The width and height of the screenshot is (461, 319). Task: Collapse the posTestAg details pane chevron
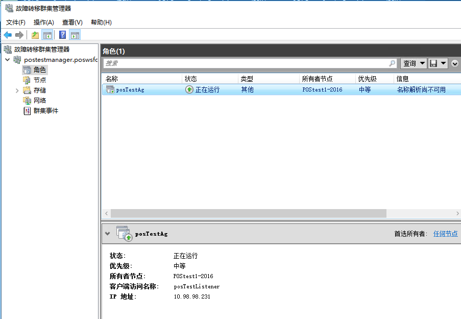tap(108, 234)
